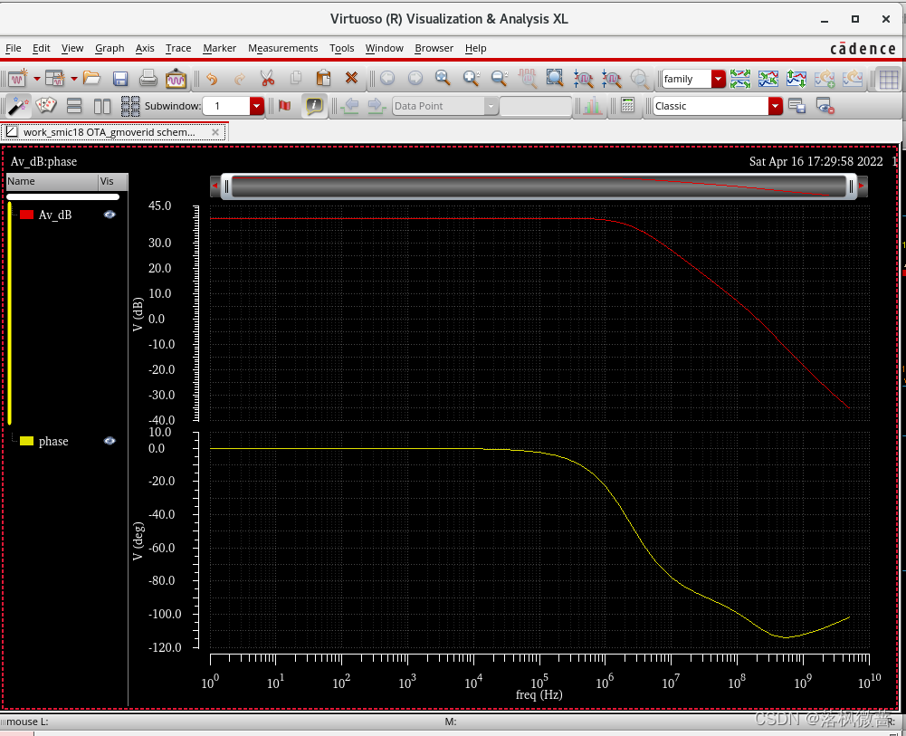
Task: Click the Save floppy disk icon
Action: coord(120,79)
